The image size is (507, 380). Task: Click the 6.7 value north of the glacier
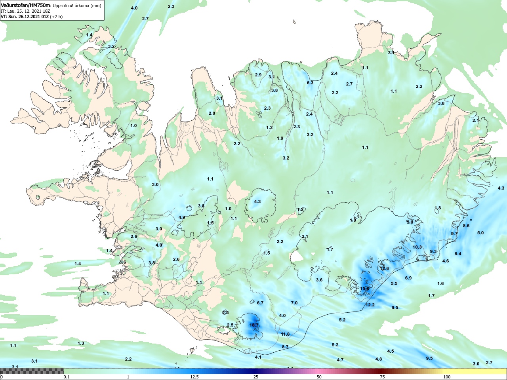point(260,303)
